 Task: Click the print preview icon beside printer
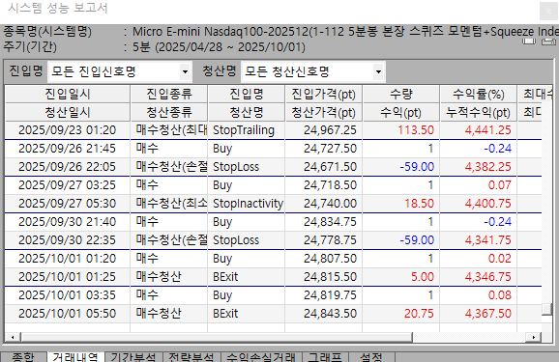[x=529, y=42]
